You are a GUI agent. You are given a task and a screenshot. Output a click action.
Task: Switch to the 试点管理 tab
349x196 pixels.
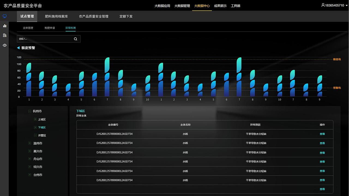tap(27, 16)
